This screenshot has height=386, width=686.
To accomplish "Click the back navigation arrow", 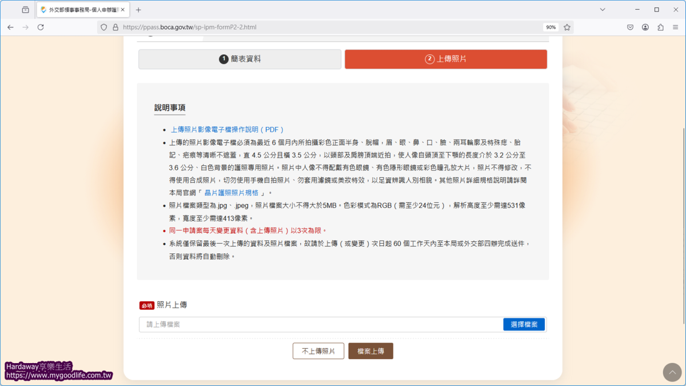I will click(10, 27).
